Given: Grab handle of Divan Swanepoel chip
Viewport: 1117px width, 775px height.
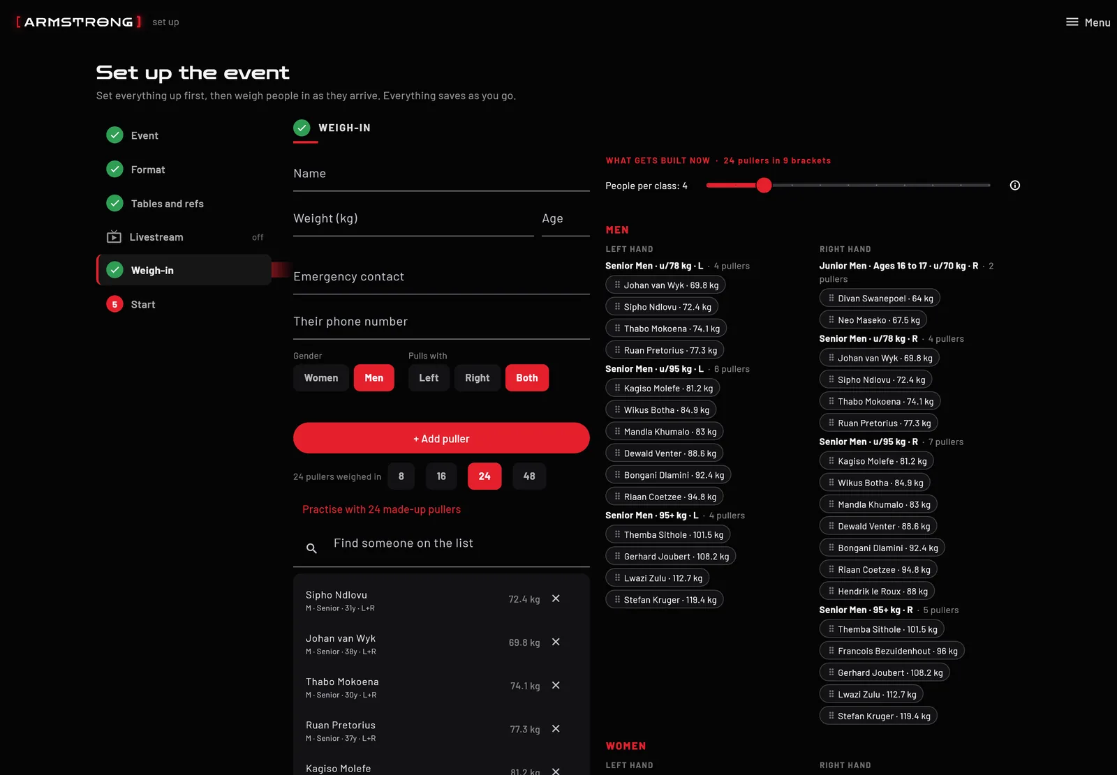Looking at the screenshot, I should click(831, 298).
